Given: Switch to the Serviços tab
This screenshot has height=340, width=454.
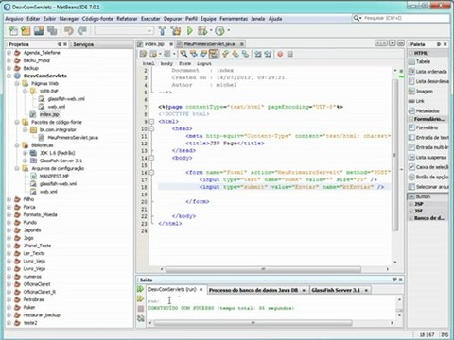Looking at the screenshot, I should point(83,44).
